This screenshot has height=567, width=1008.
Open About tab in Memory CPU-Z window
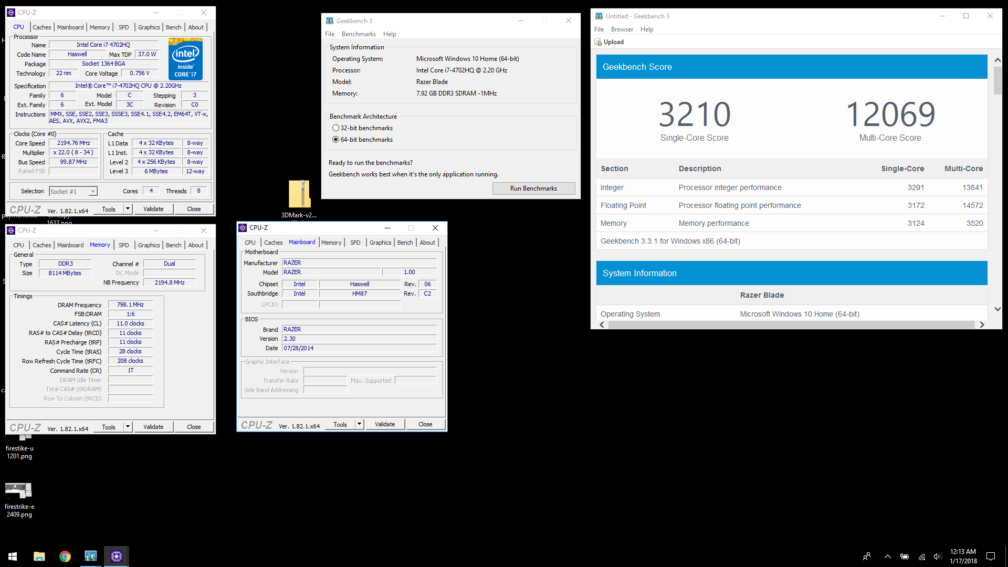pos(196,245)
